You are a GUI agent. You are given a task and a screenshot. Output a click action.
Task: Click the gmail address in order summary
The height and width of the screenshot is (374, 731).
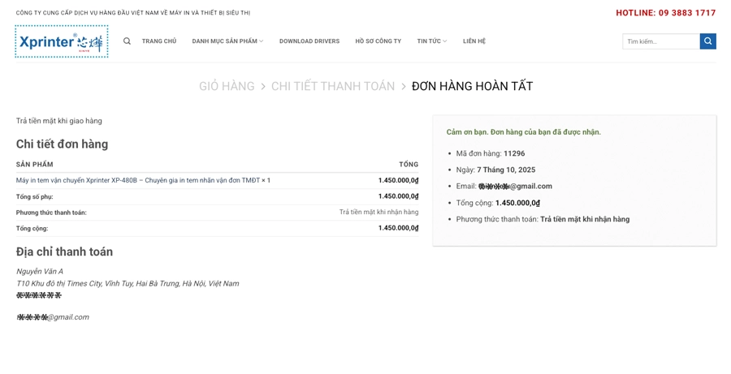click(x=515, y=186)
